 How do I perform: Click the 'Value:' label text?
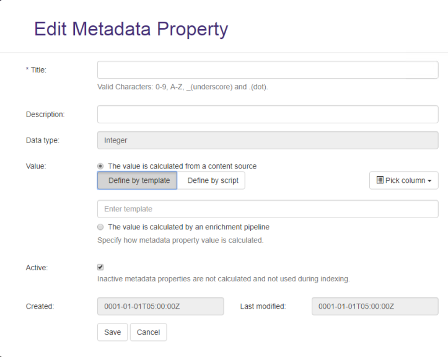coord(36,166)
